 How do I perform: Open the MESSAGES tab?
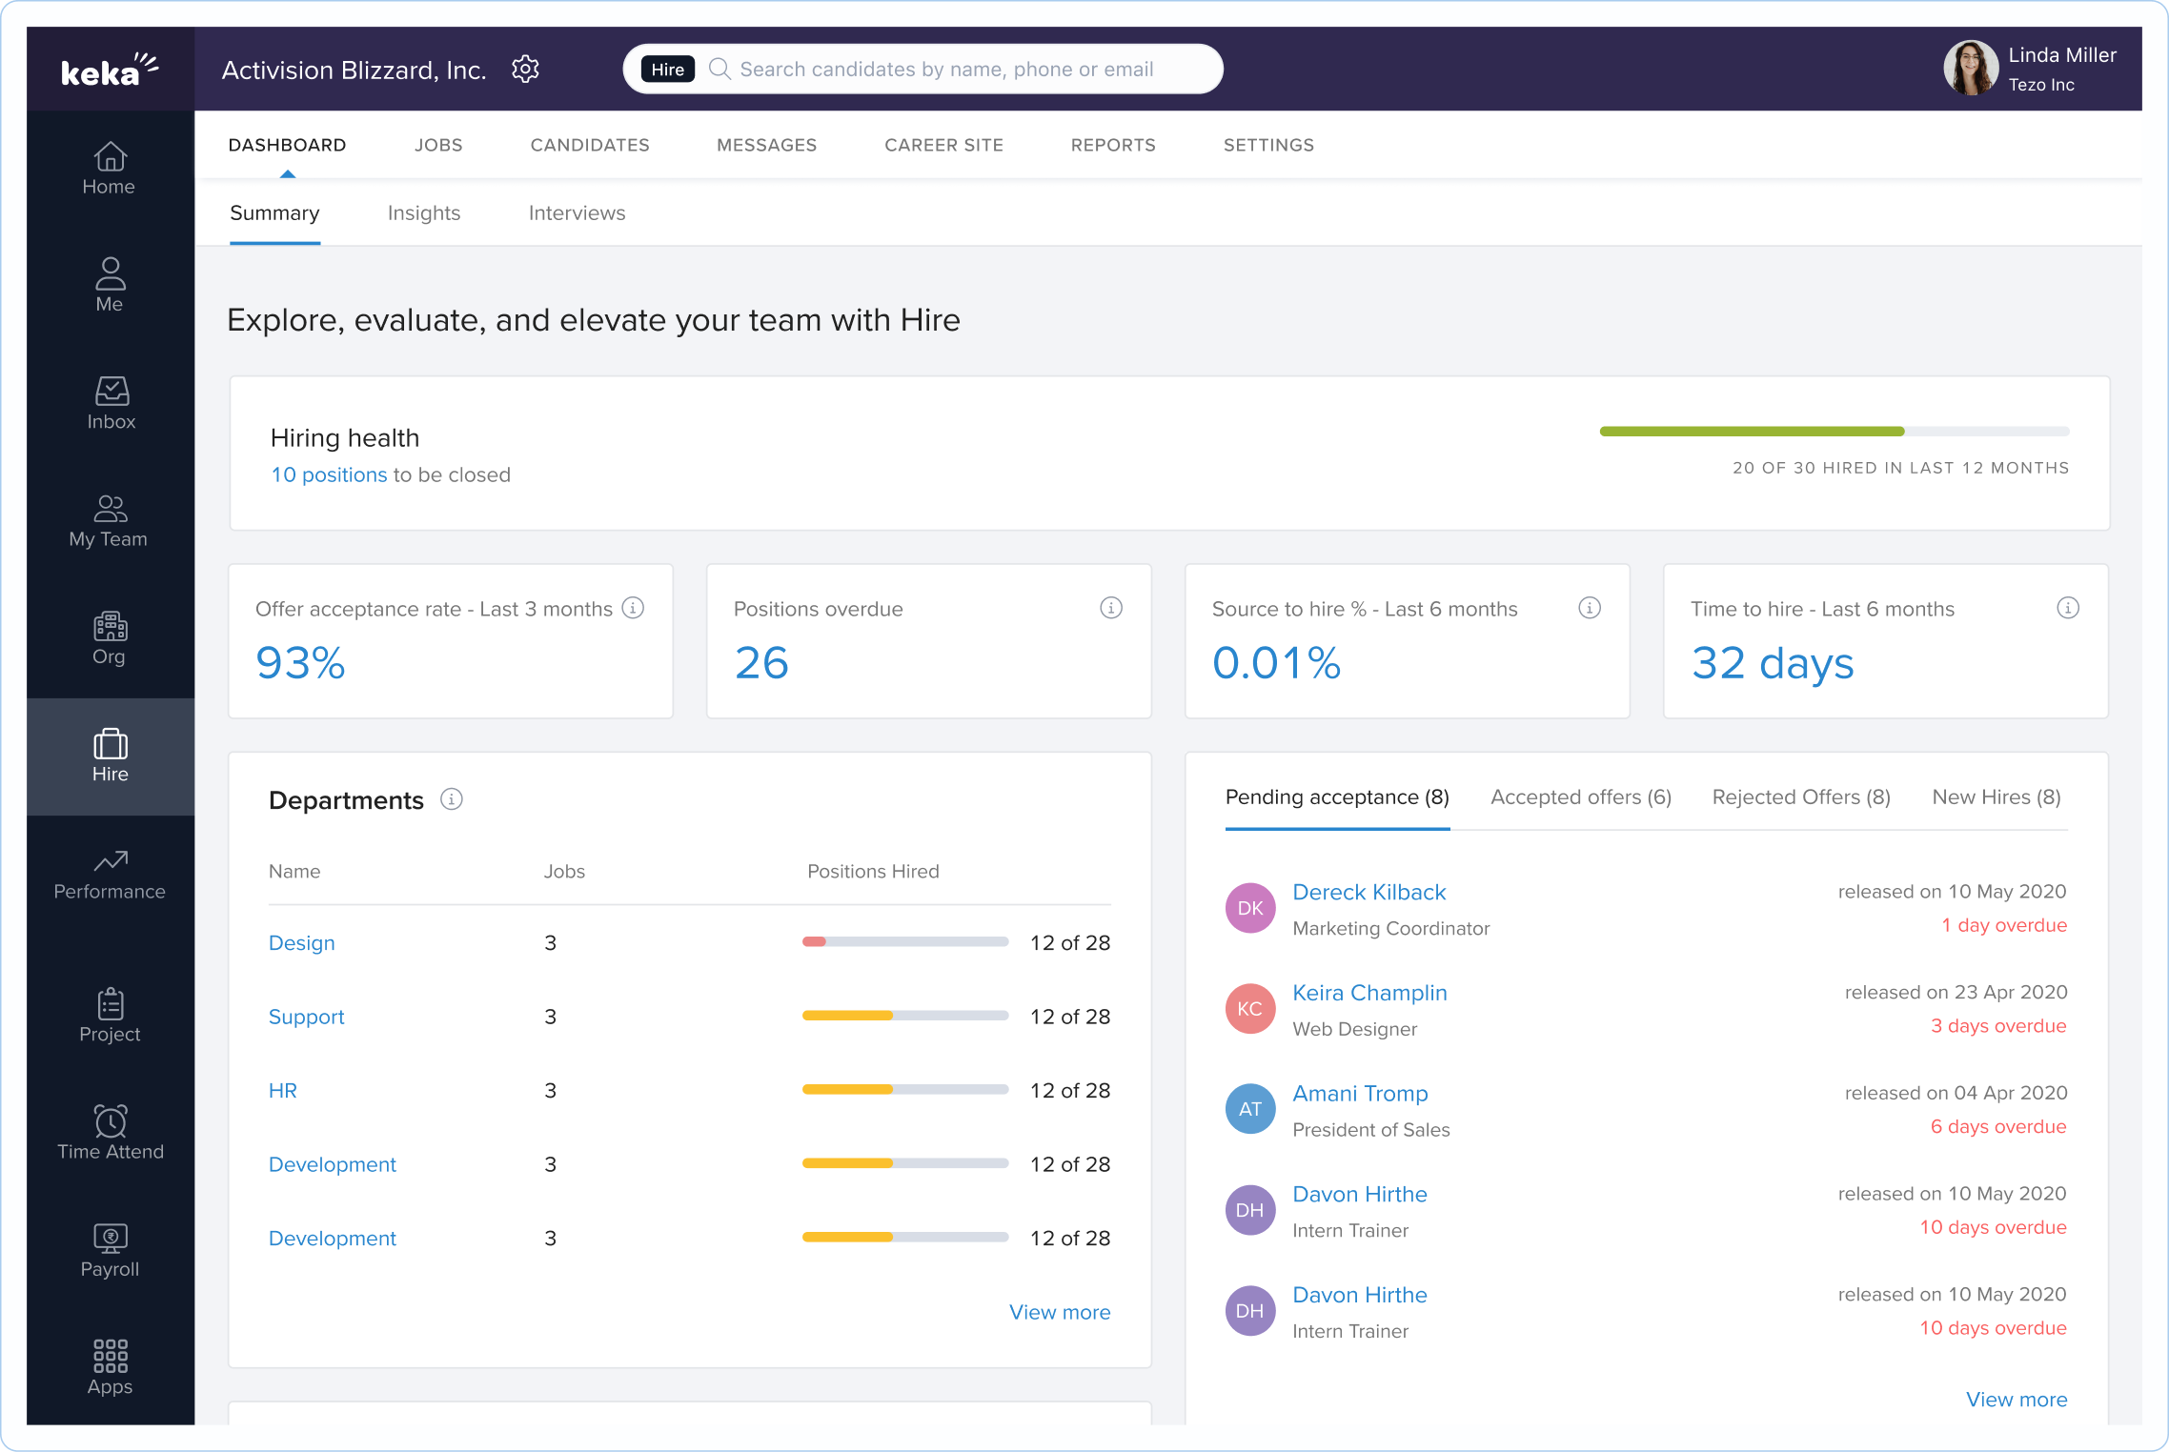(x=767, y=145)
